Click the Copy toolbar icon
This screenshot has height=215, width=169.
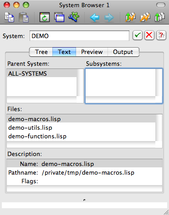(10, 17)
